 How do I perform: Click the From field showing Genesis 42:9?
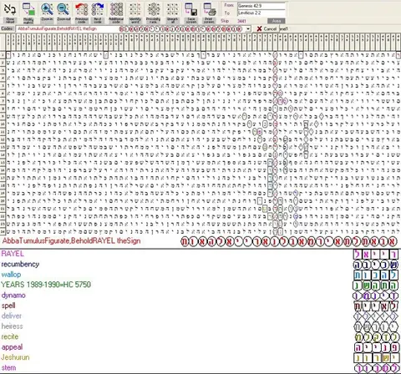pos(261,6)
